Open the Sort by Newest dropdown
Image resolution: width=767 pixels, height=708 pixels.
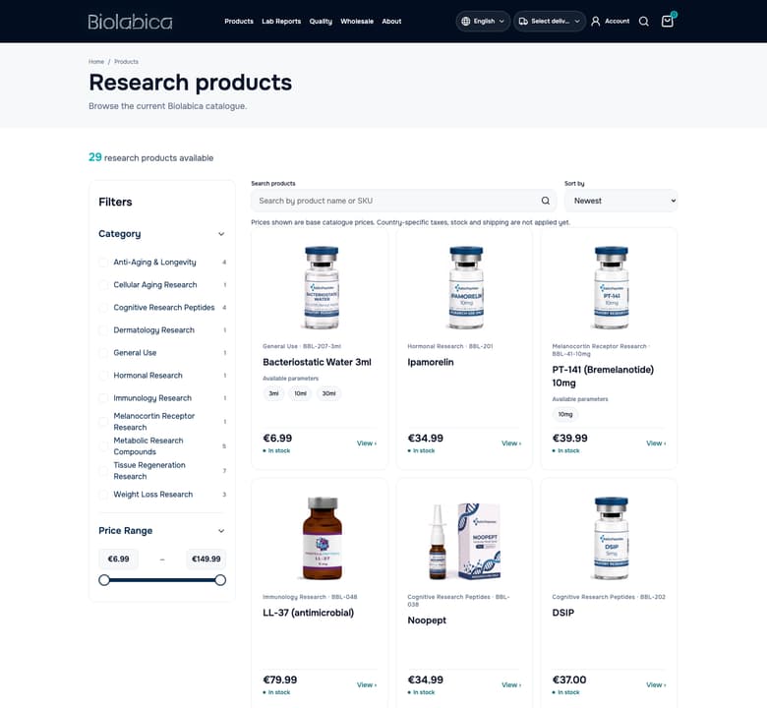coord(620,201)
